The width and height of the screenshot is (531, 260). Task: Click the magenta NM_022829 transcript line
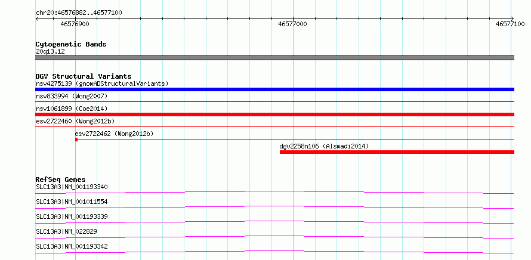click(274, 237)
